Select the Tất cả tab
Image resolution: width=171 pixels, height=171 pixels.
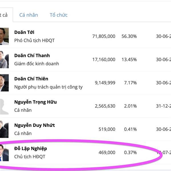click(4, 15)
